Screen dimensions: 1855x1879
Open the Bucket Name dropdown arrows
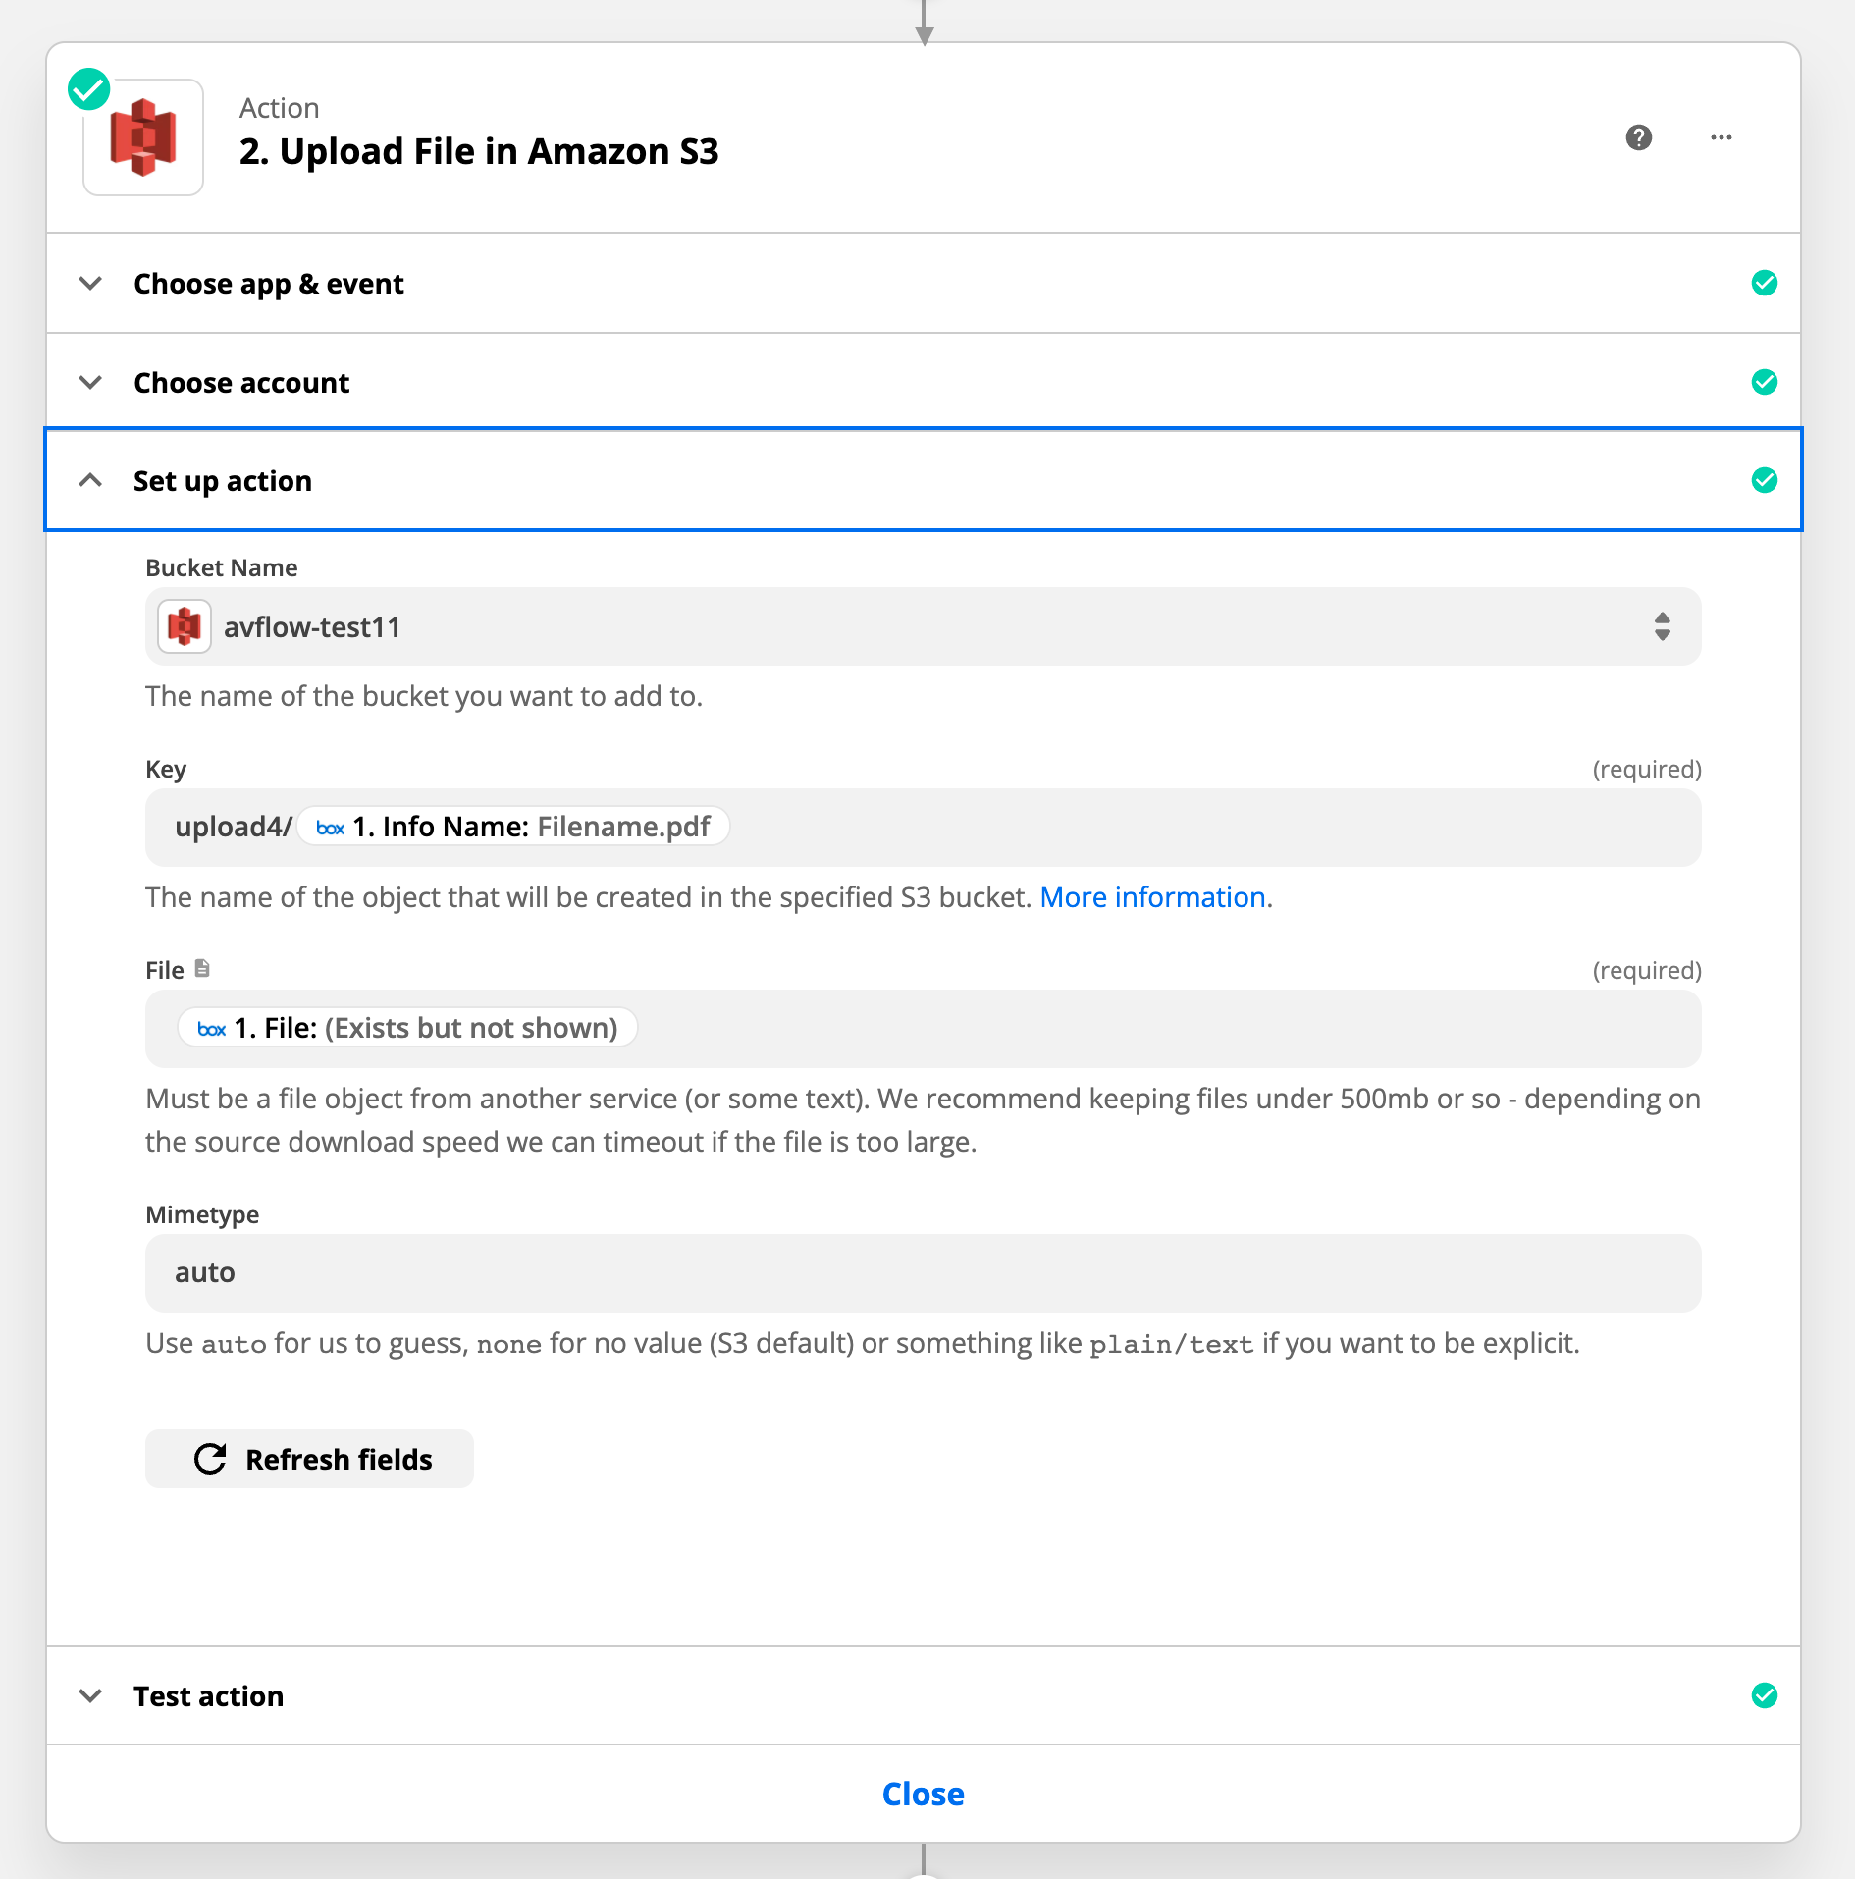1662,626
